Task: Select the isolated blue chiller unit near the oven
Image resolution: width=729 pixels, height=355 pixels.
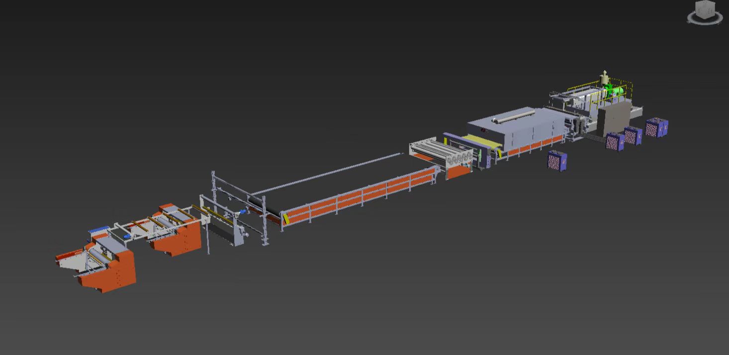Action: point(557,161)
